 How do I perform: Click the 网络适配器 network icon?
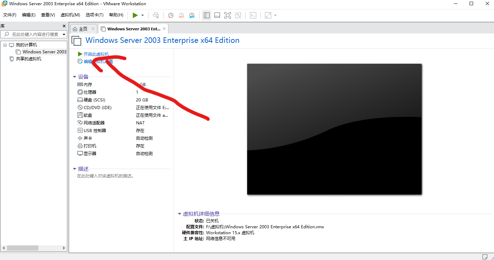click(x=80, y=123)
